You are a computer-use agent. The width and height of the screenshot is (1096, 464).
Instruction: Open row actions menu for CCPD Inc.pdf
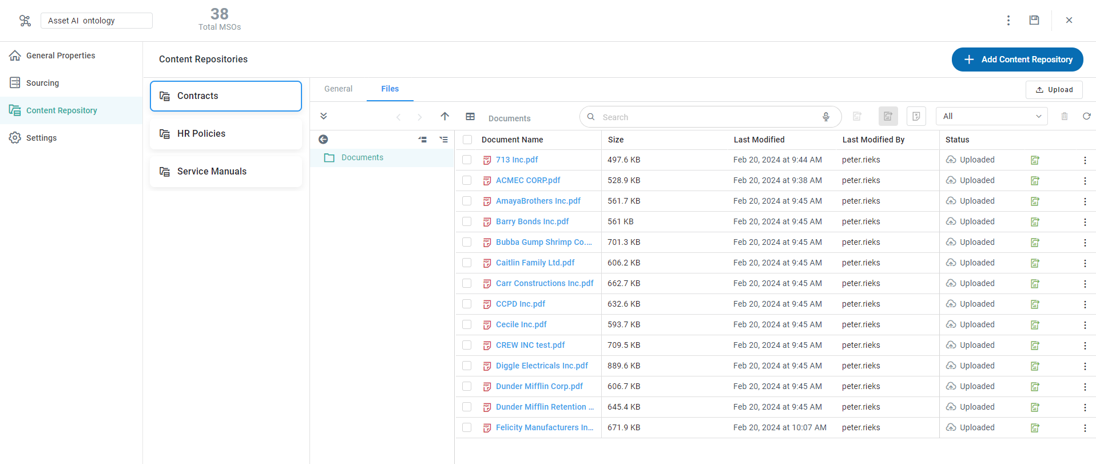point(1085,304)
